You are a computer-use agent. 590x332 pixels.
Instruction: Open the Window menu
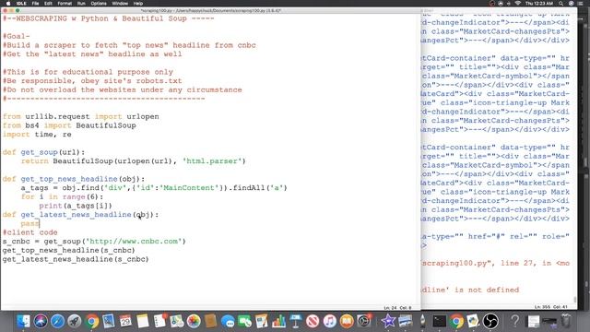[x=120, y=4]
